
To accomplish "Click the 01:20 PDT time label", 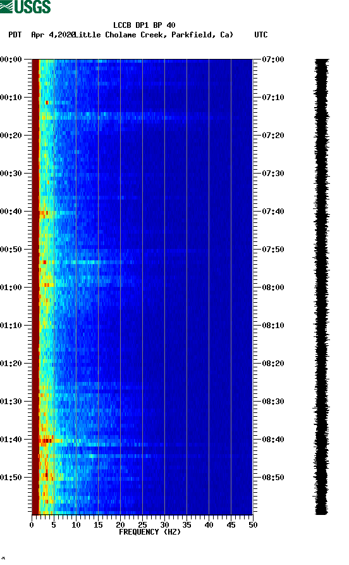I will (x=11, y=363).
